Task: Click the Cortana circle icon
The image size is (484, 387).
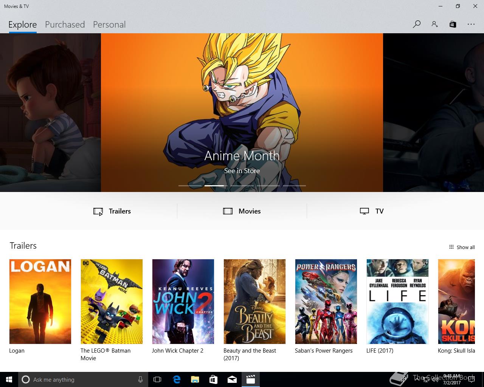Action: pos(26,379)
